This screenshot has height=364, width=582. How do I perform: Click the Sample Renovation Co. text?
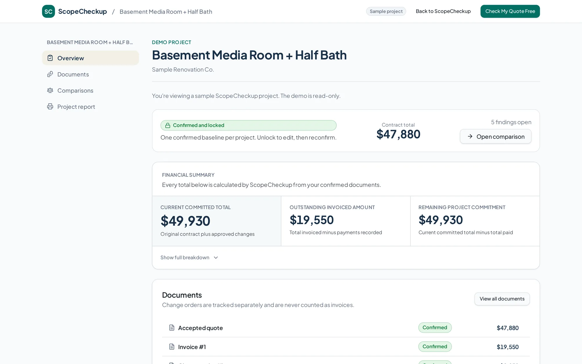[183, 70]
